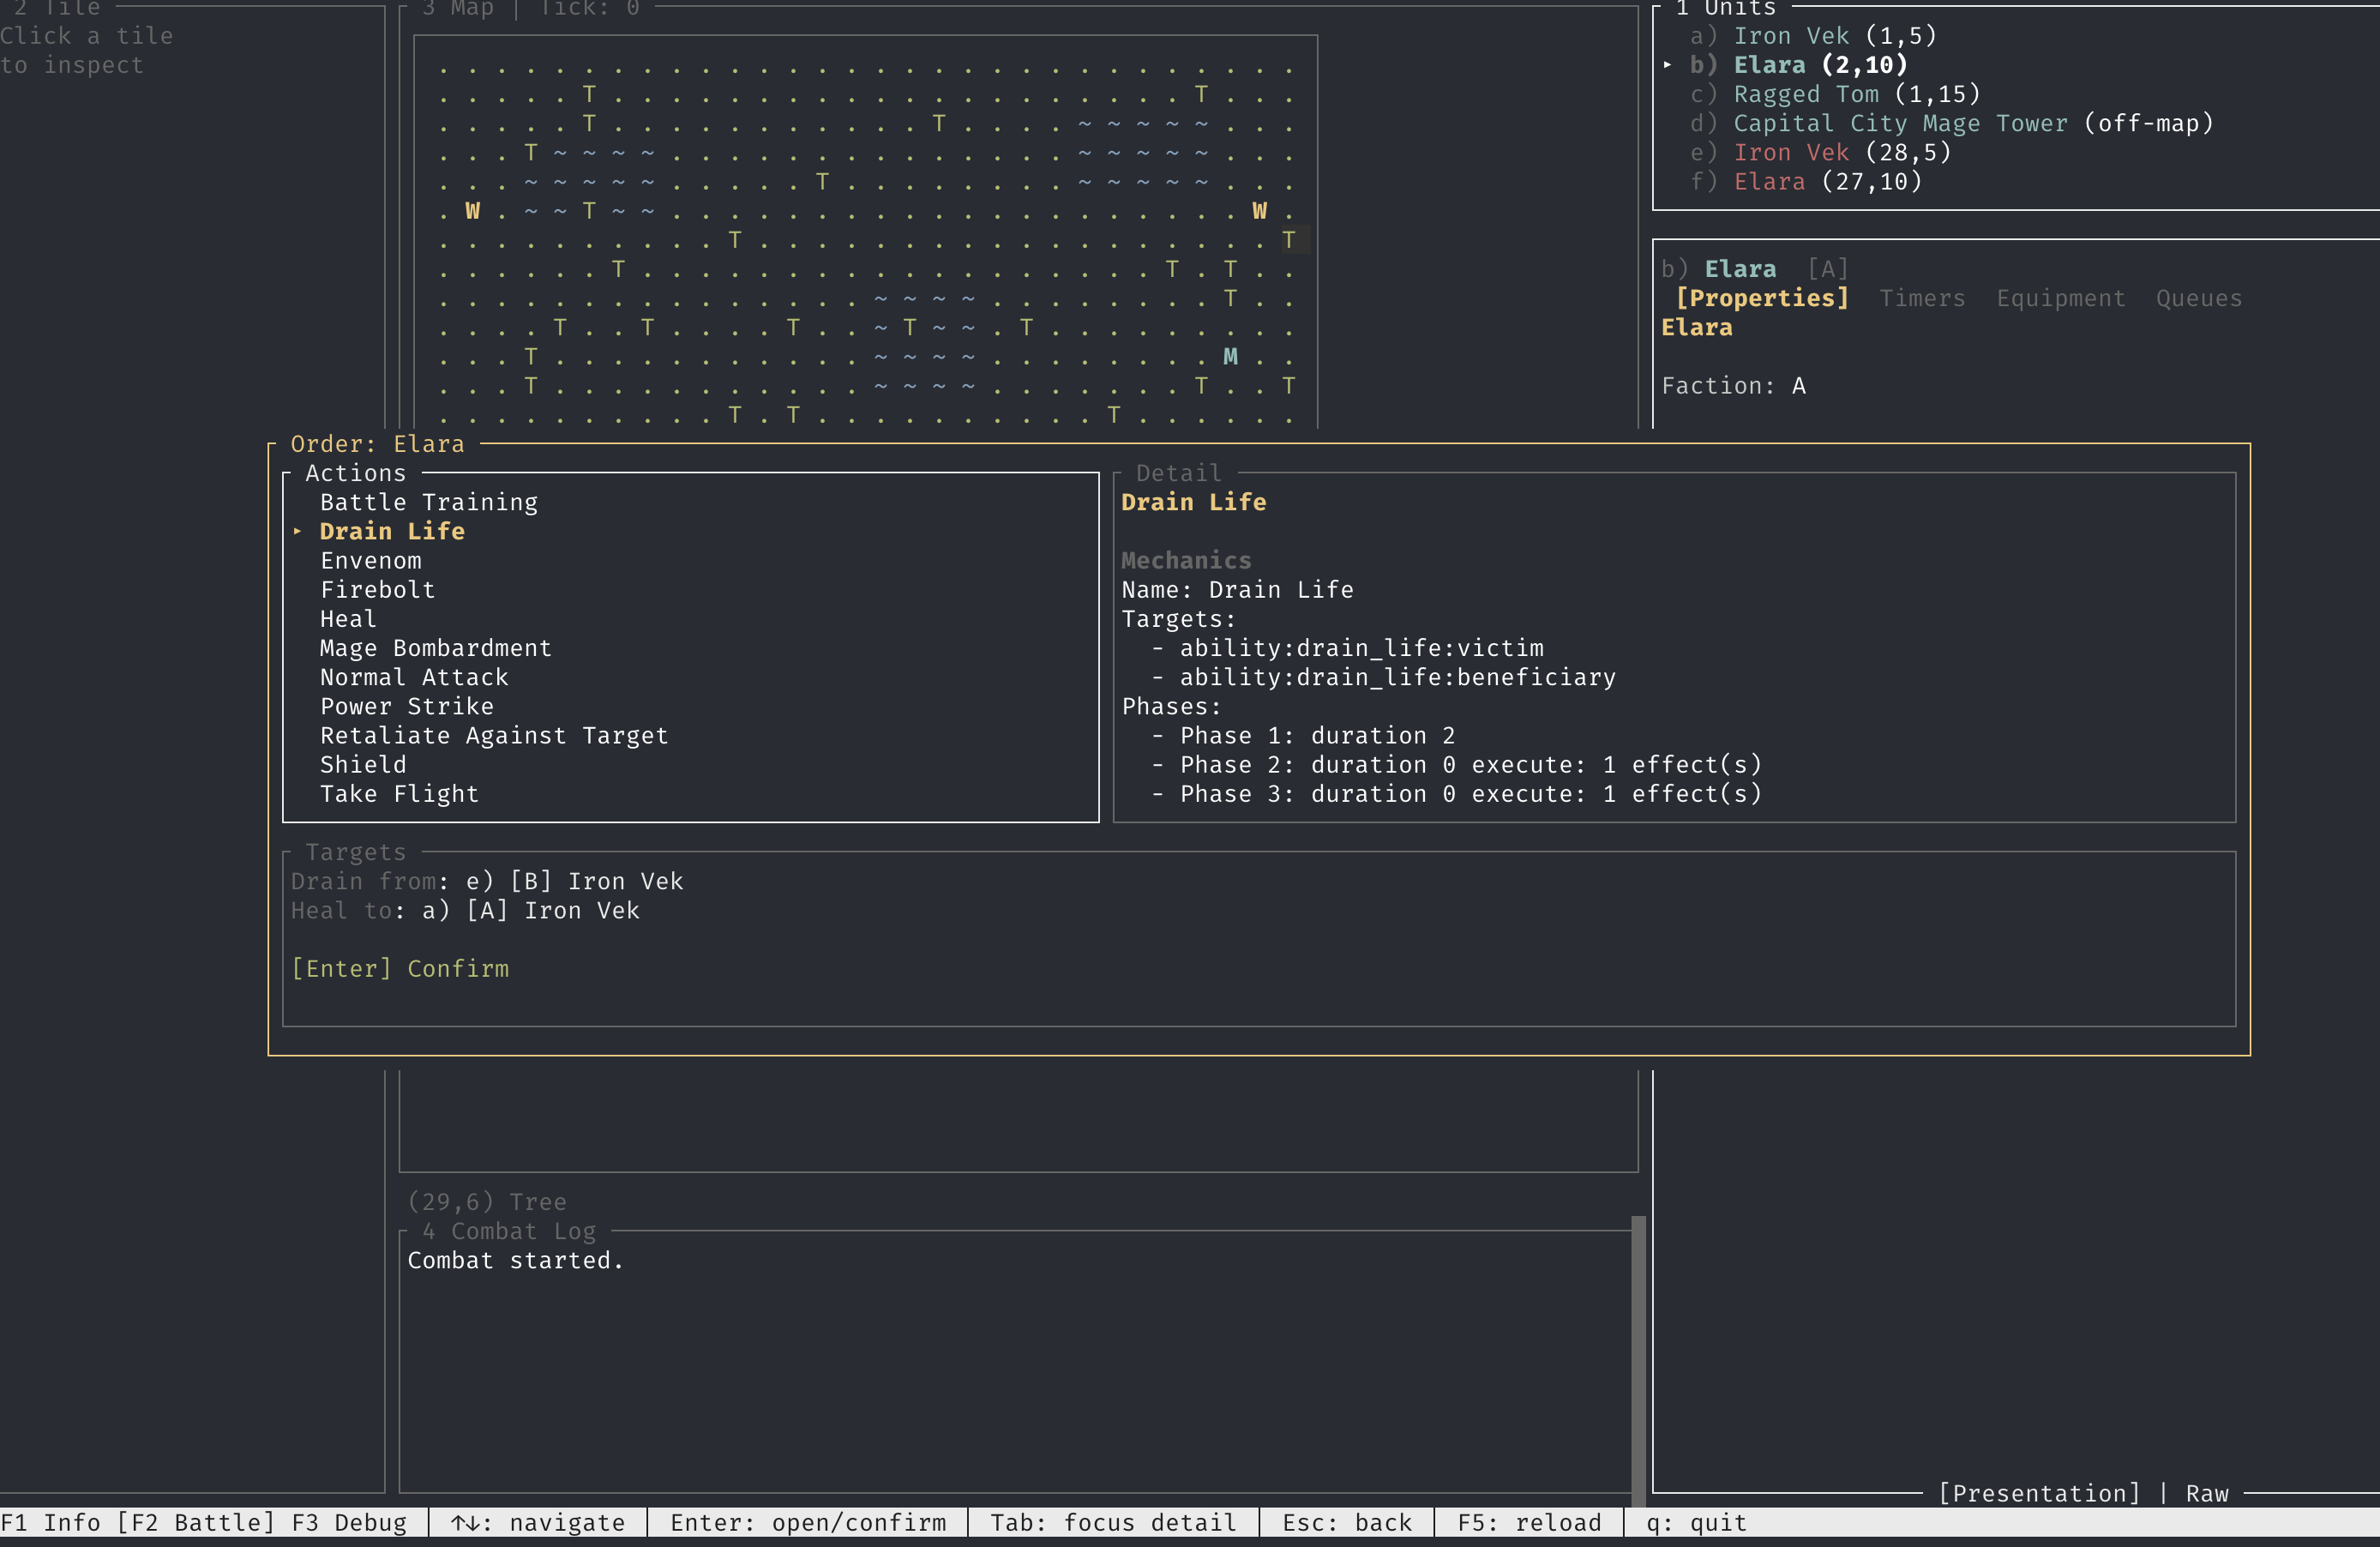Choose Take Flight action
The image size is (2380, 1547).
click(399, 793)
